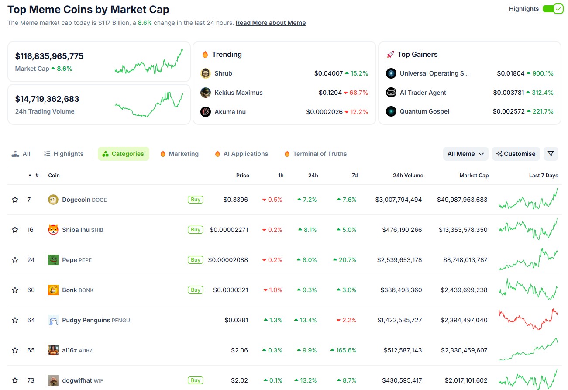The height and width of the screenshot is (390, 568).
Task: Click the ai16z 7-day sparkline chart
Action: coord(528,349)
